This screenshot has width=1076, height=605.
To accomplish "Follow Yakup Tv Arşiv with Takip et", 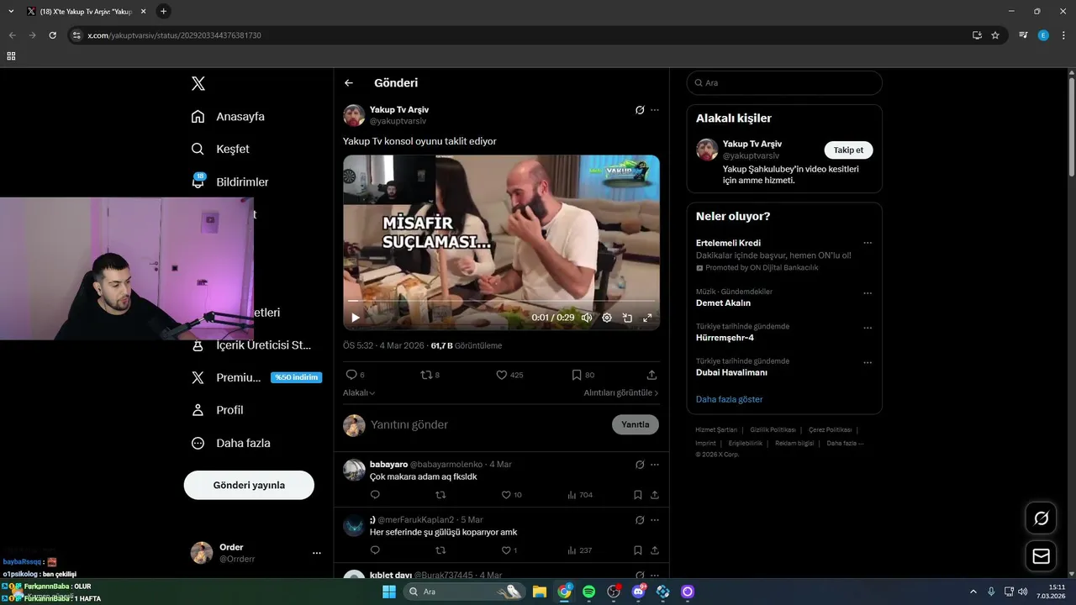I will tap(848, 150).
